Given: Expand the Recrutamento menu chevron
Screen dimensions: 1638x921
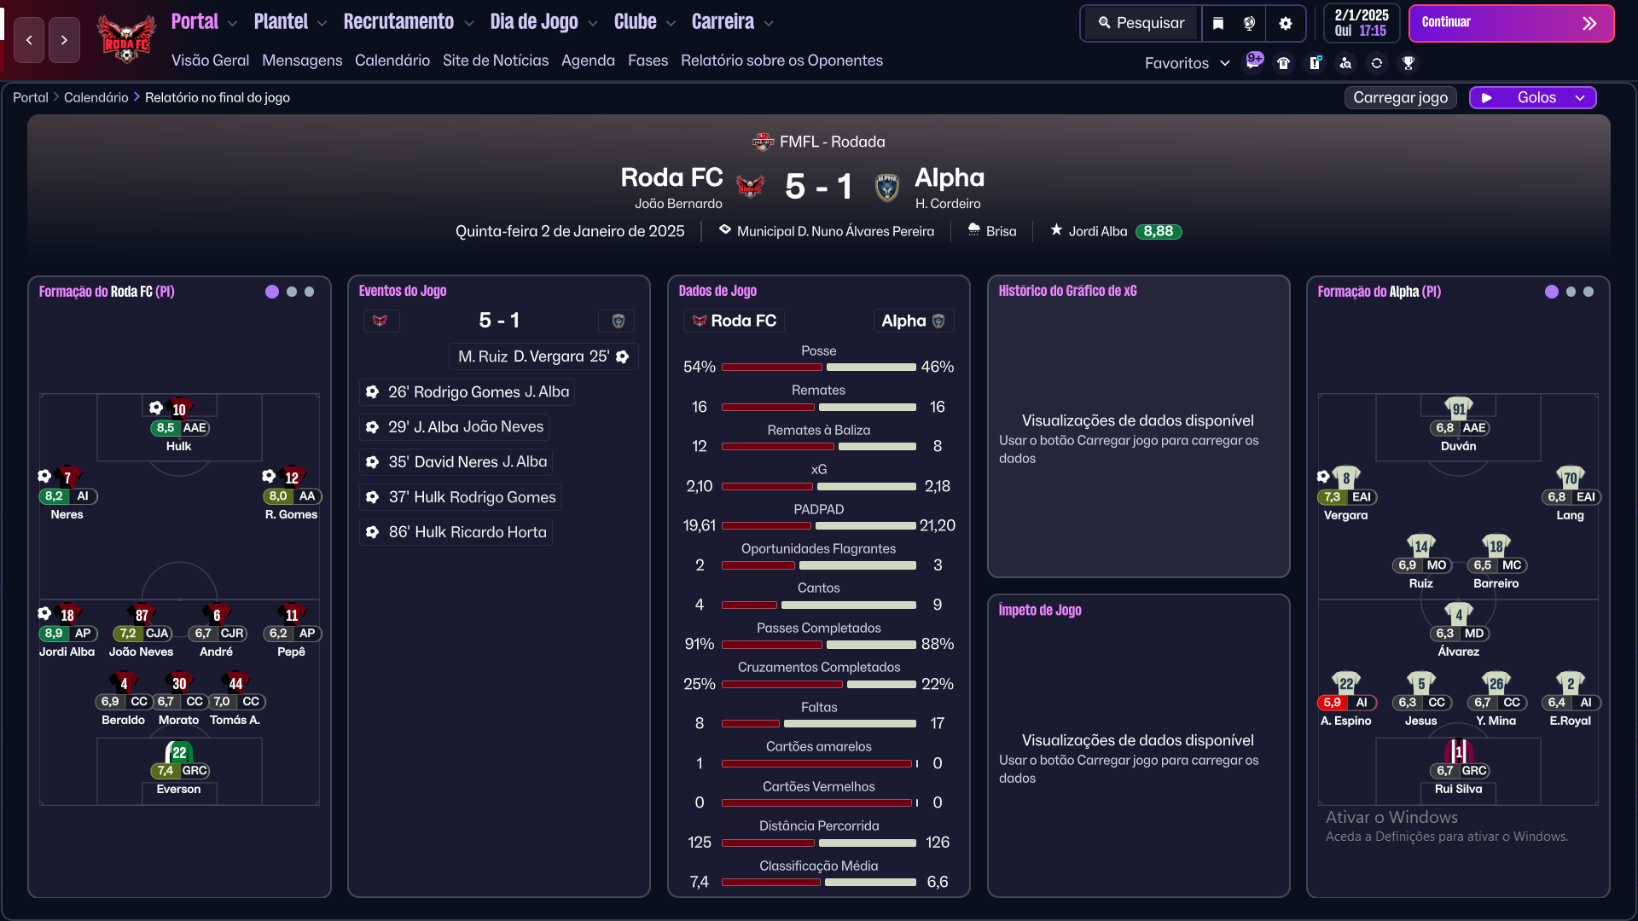Looking at the screenshot, I should [x=469, y=23].
